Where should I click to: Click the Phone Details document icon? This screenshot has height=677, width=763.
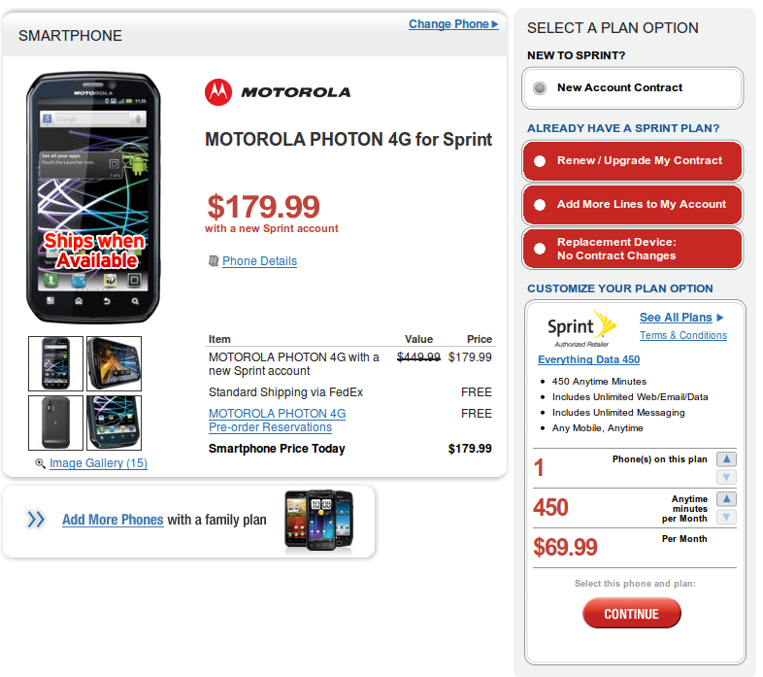[x=214, y=261]
